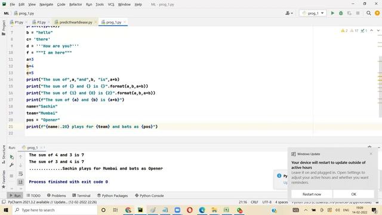Switch to P2.py editor tab
This screenshot has width=382, height=215.
(x=41, y=22)
